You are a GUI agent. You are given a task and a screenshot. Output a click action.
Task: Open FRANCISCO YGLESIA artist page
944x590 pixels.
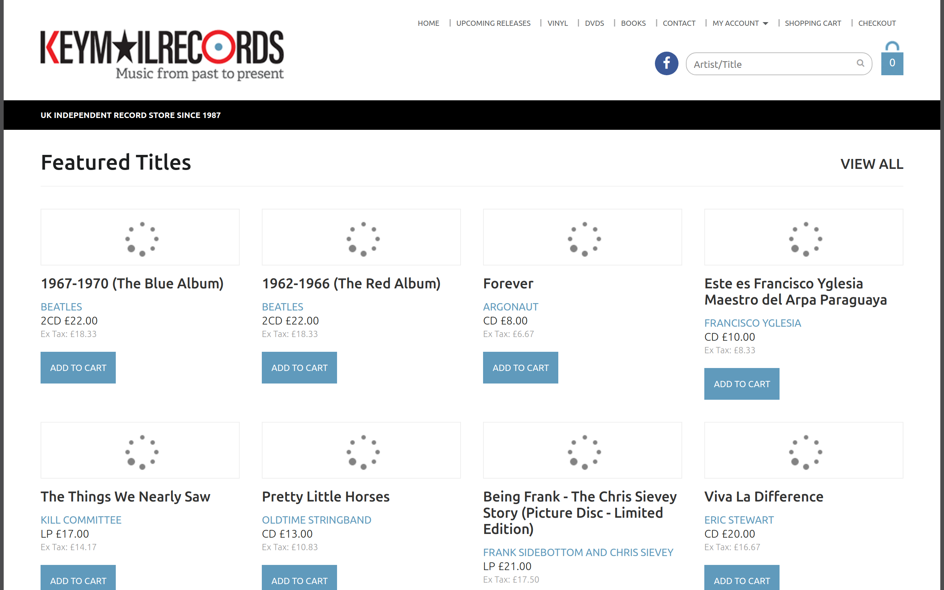coord(753,323)
